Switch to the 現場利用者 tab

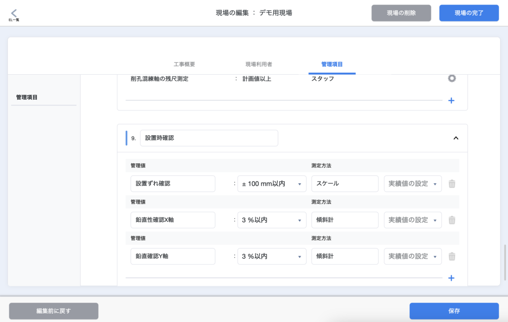(258, 64)
